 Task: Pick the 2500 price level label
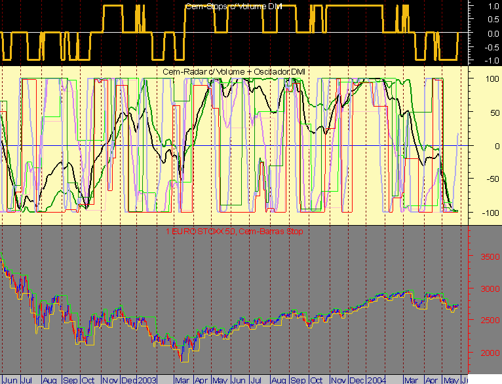click(x=490, y=321)
